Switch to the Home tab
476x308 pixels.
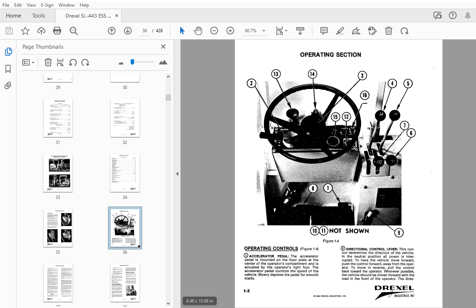pyautogui.click(x=14, y=16)
